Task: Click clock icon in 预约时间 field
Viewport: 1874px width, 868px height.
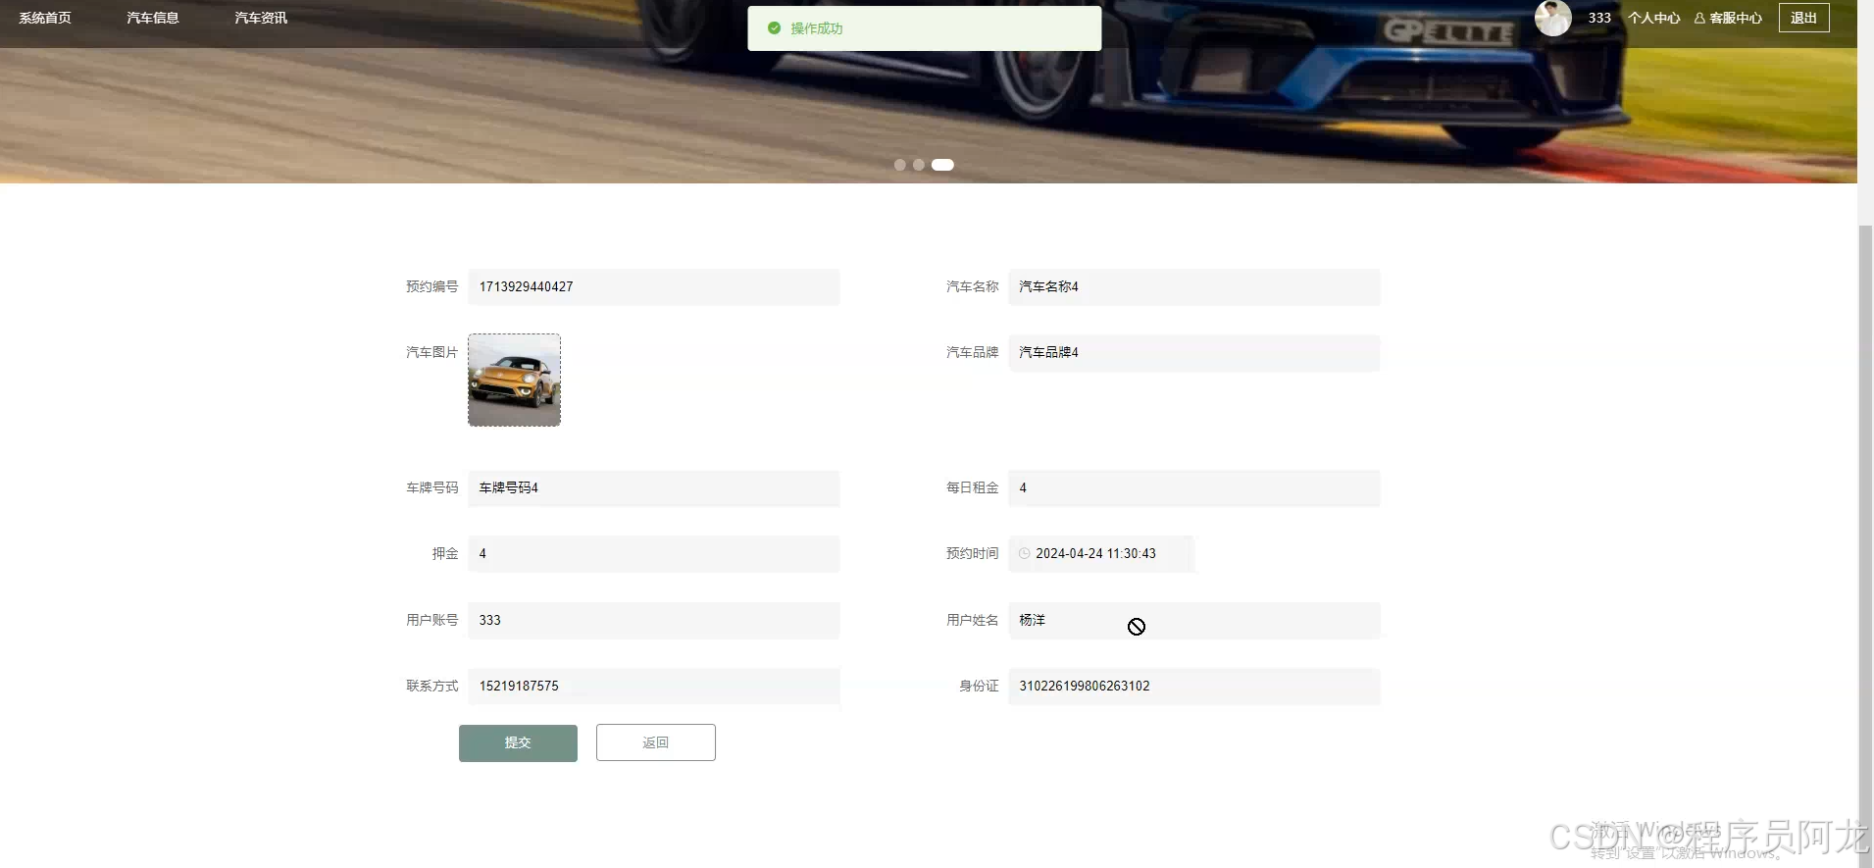Action: click(1024, 553)
